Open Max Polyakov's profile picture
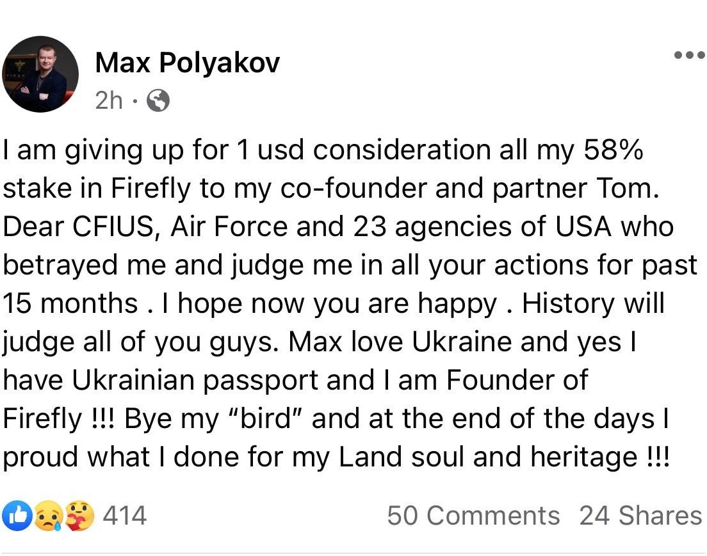707x556 pixels. pyautogui.click(x=40, y=74)
